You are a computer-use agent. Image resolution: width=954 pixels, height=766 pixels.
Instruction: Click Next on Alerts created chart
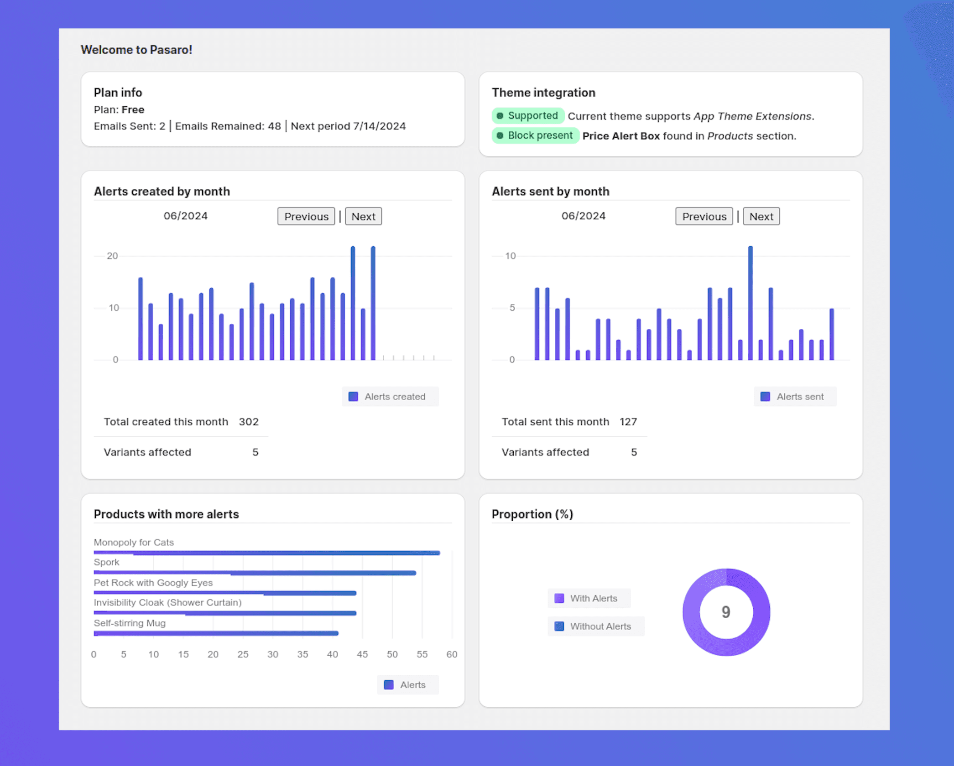click(x=364, y=216)
